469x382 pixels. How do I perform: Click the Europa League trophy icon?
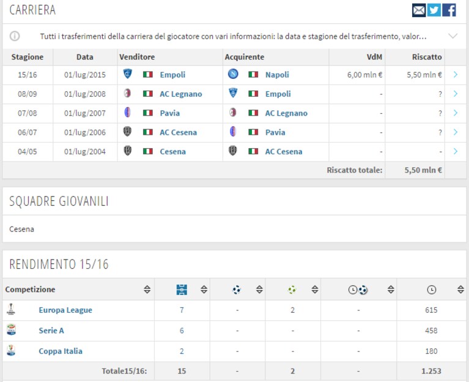click(x=11, y=309)
